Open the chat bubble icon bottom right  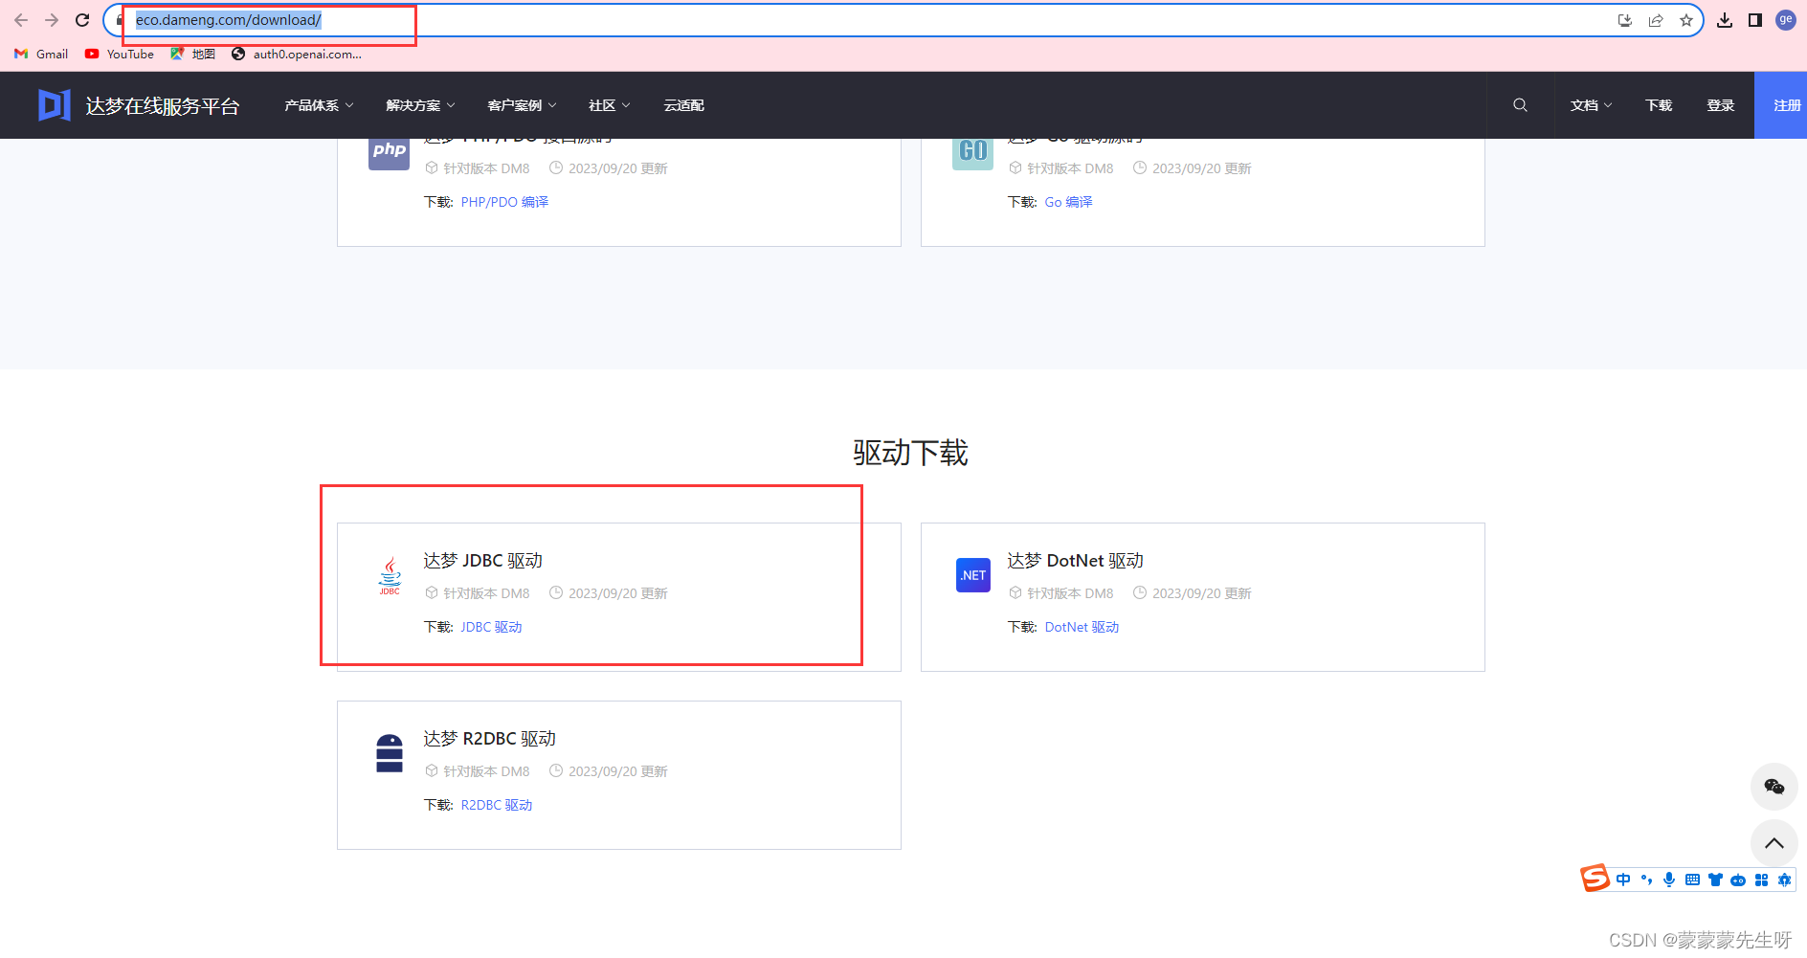(1774, 787)
